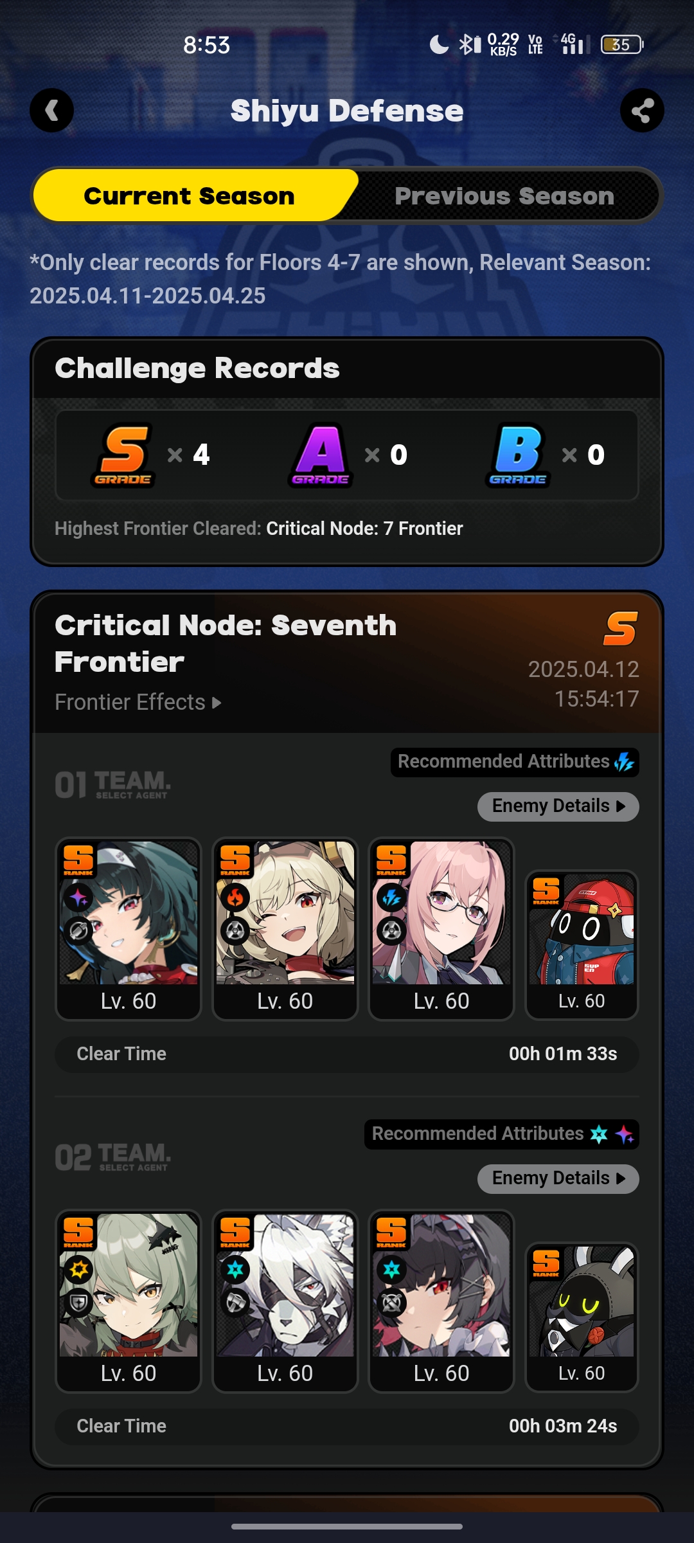Select the green-haired agent in Team 02
Image resolution: width=694 pixels, height=1543 pixels.
point(129,1301)
